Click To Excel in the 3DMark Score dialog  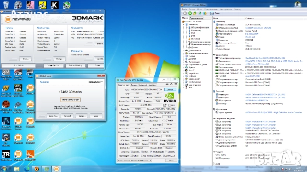pos(67,116)
